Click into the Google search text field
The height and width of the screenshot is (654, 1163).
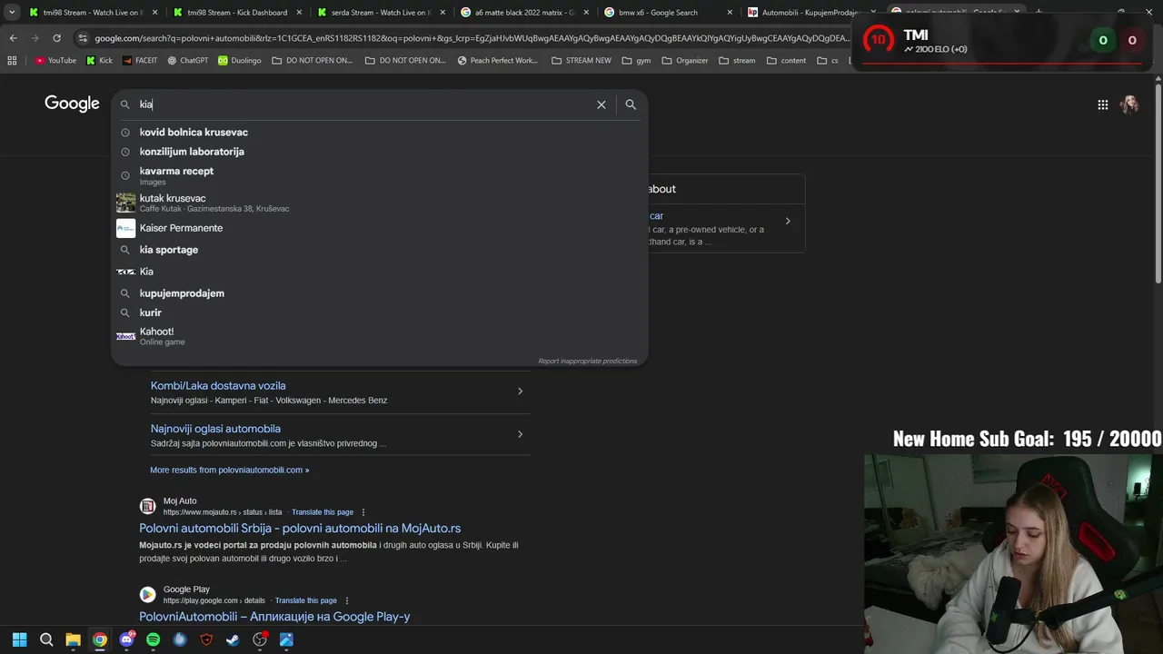click(x=363, y=104)
